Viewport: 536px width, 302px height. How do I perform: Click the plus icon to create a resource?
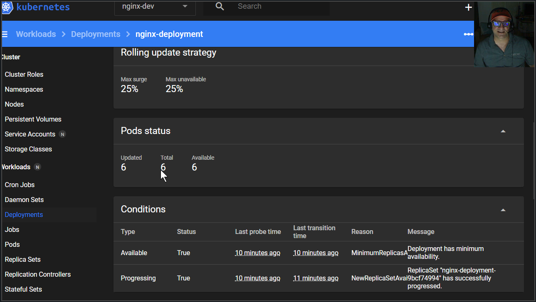(468, 7)
